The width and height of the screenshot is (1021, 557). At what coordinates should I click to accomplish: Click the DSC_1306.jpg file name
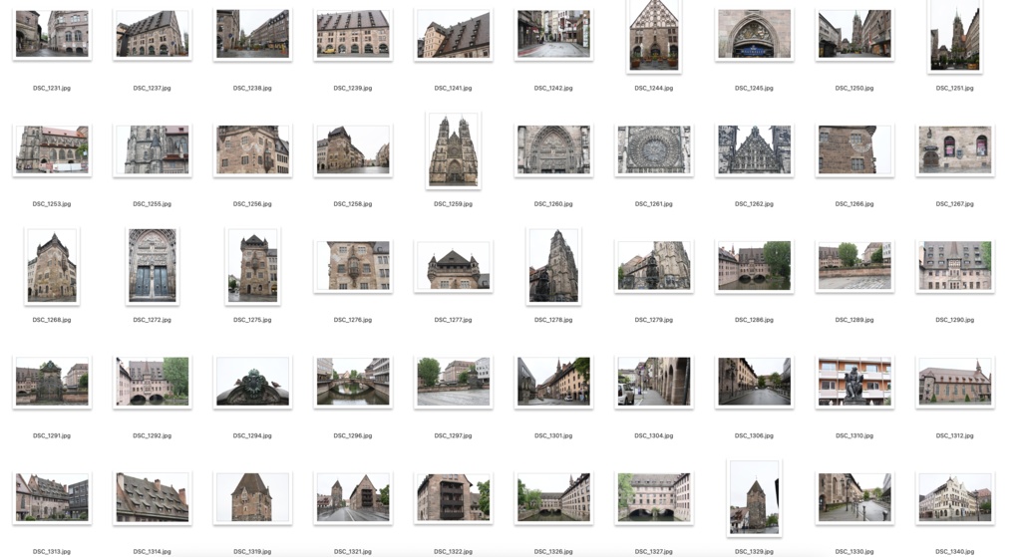coord(754,435)
